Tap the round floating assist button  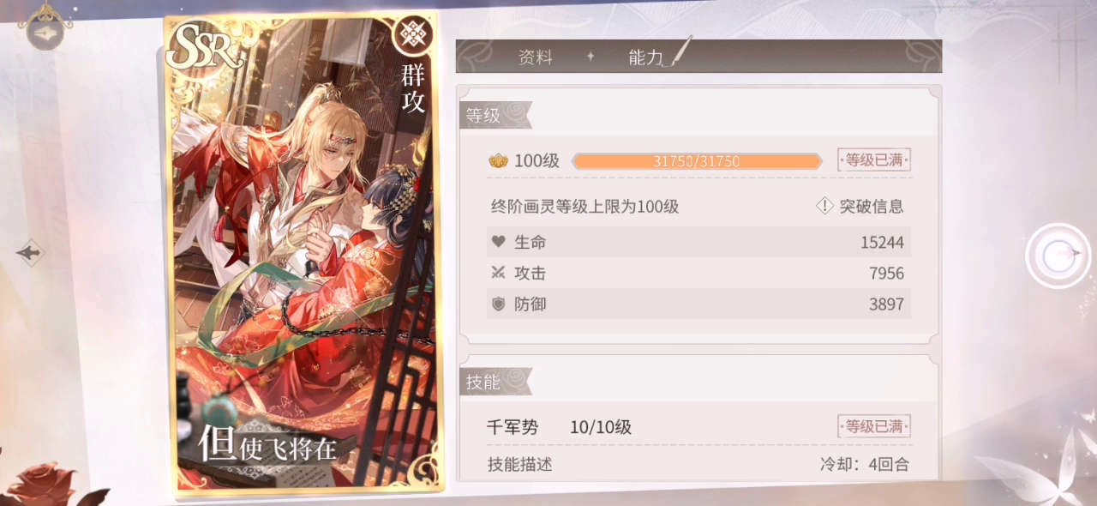pyautogui.click(x=1058, y=255)
